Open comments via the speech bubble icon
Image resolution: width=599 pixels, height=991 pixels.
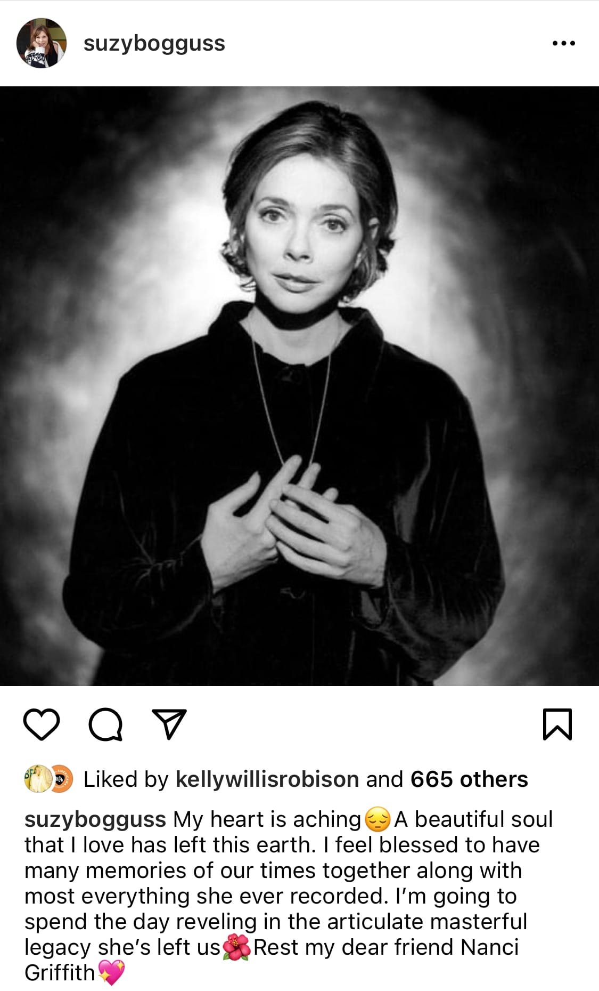coord(105,724)
